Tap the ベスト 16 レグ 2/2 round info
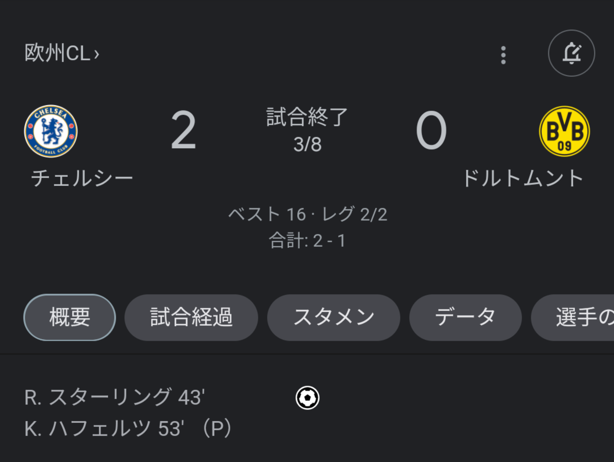This screenshot has width=614, height=462. coord(307,214)
